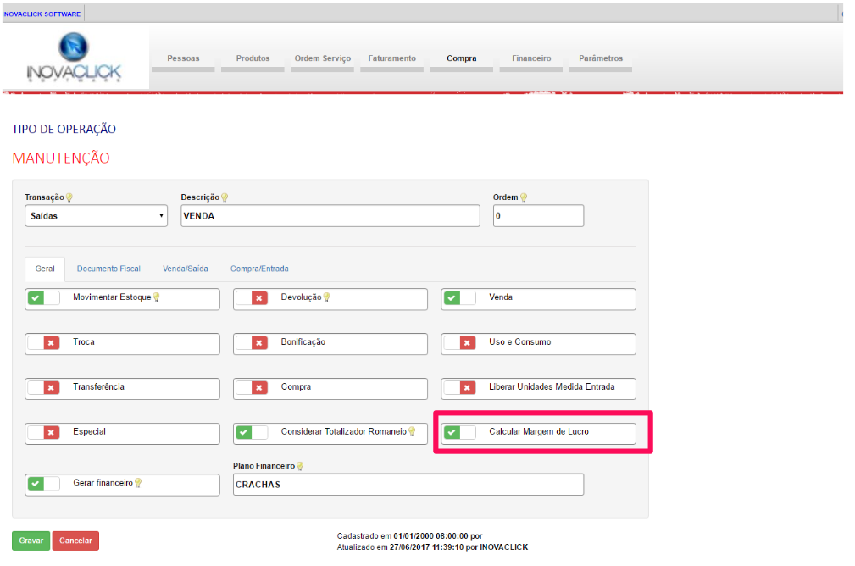
Task: Open the Faturamento menu
Action: coord(391,59)
